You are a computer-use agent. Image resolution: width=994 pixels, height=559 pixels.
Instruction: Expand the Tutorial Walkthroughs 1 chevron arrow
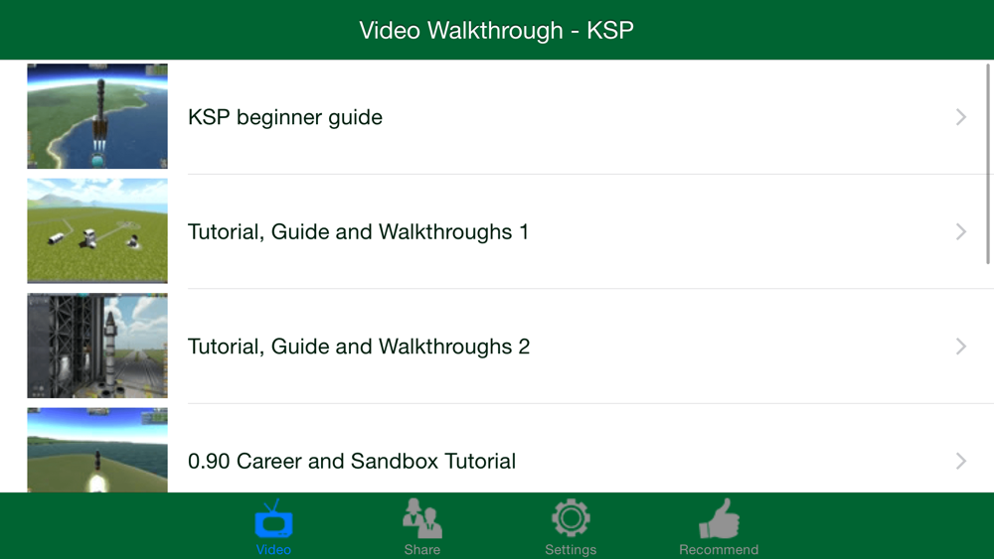961,231
